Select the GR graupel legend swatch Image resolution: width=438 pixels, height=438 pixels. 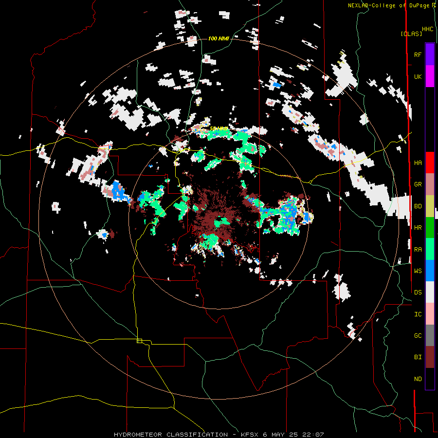click(430, 184)
